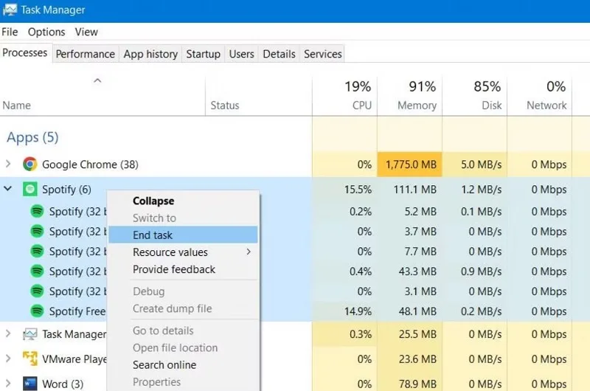Click the Task Manager process icon
The height and width of the screenshot is (391, 590).
point(29,333)
